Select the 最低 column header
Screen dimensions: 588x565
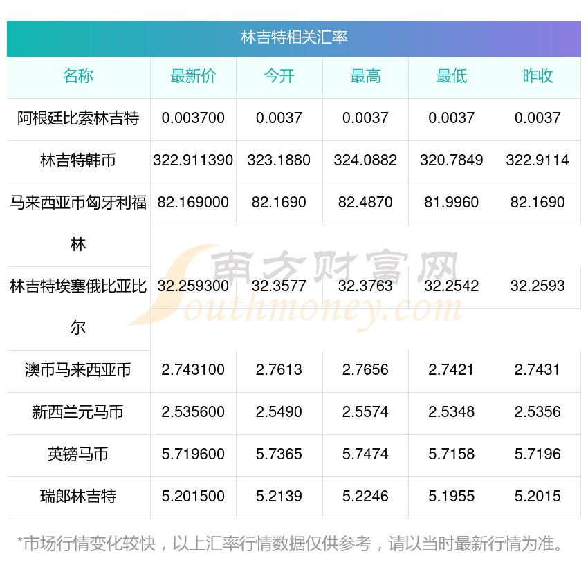pos(452,76)
